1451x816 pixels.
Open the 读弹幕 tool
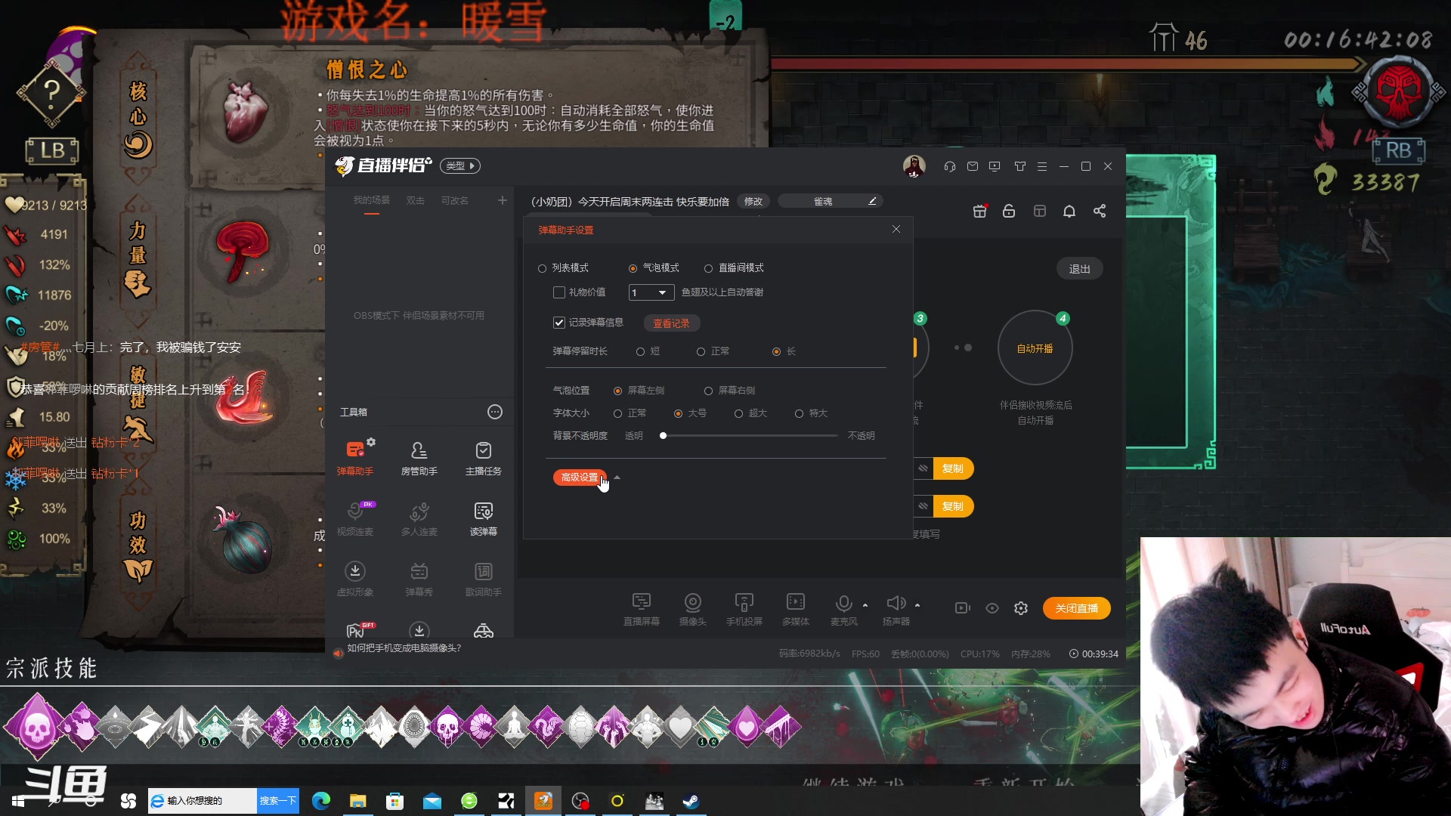(x=483, y=518)
